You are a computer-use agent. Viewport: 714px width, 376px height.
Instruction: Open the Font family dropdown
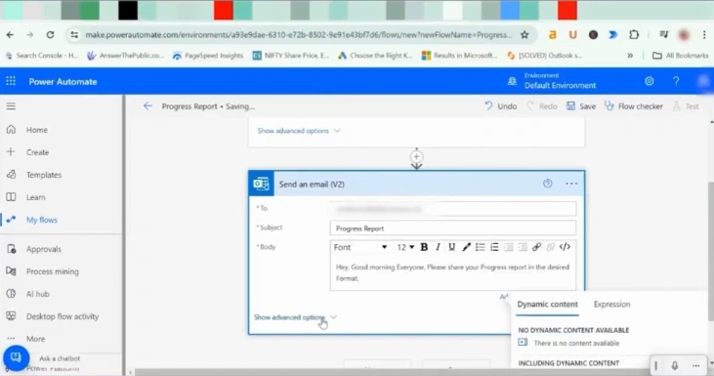[x=360, y=247]
